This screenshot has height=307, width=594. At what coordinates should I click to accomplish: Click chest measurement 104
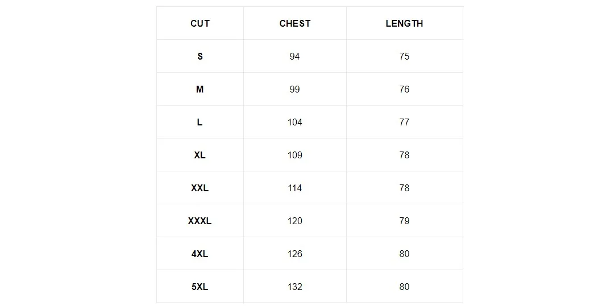[x=294, y=122]
